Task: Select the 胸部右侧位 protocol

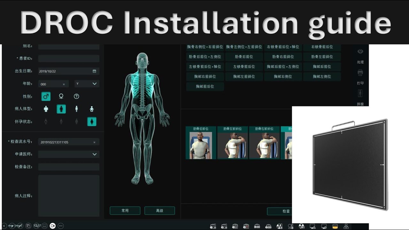Action: 283,76
